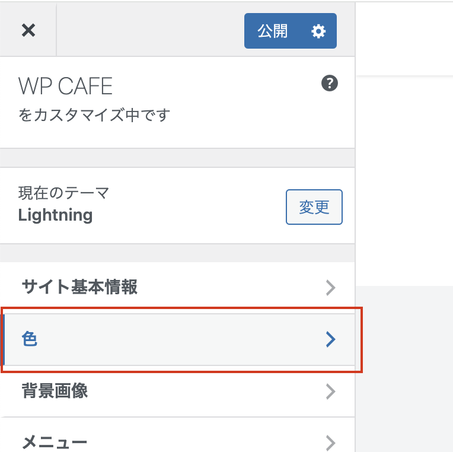This screenshot has width=453, height=452.
Task: Click the Lightning theme name
Action: tap(55, 215)
